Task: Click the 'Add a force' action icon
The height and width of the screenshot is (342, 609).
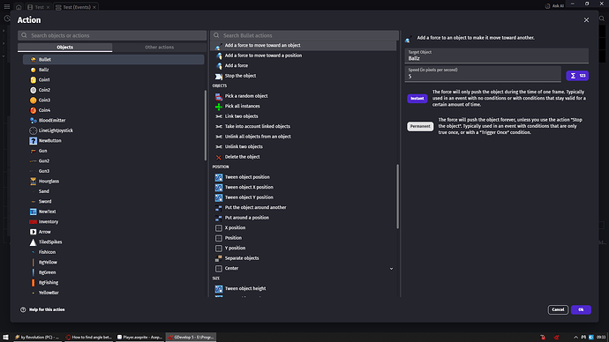Action: (219, 66)
